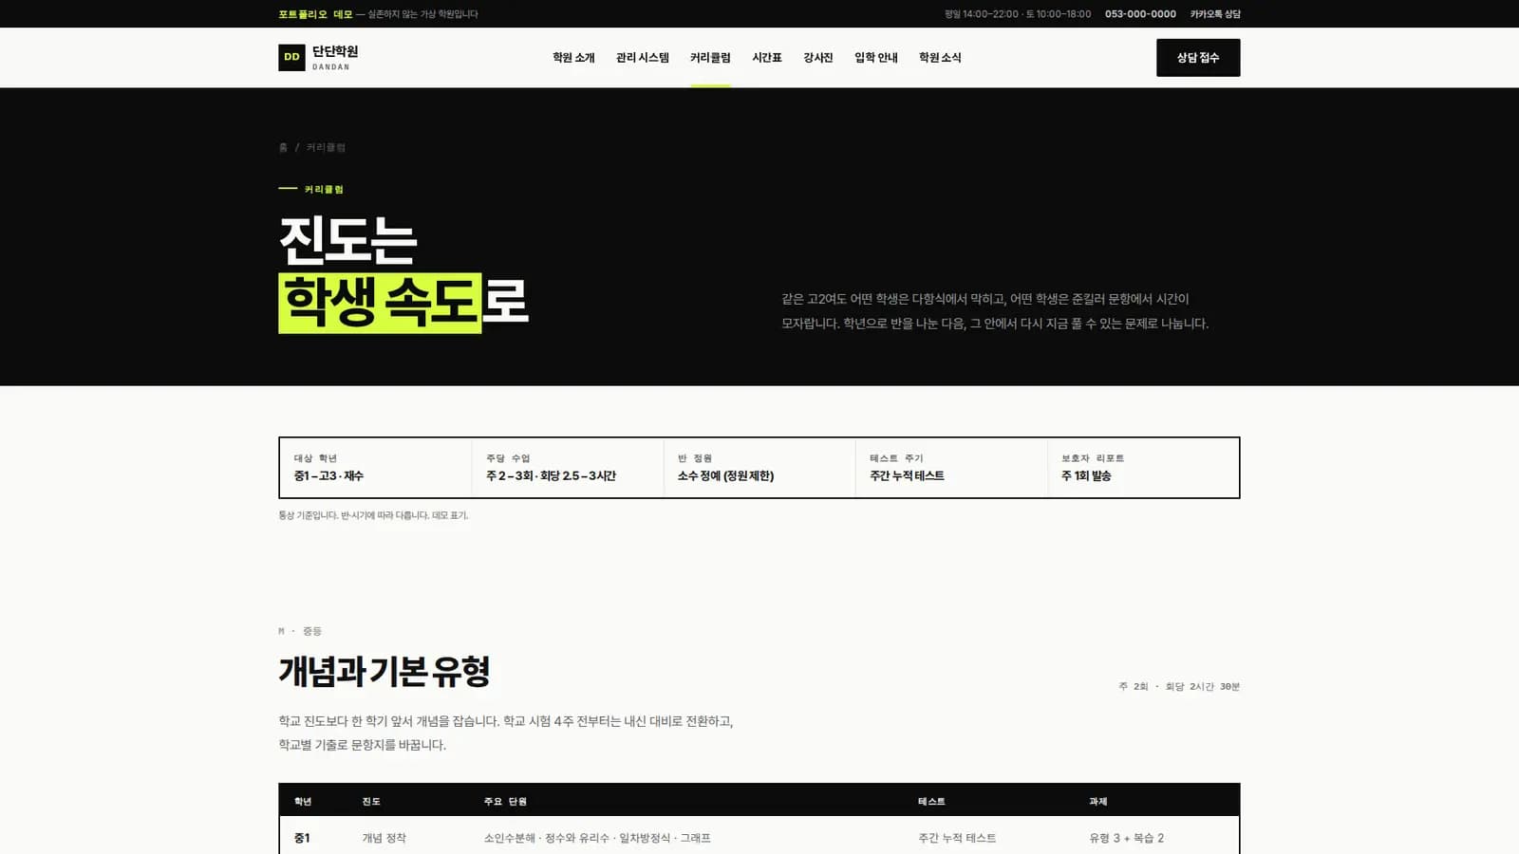The height and width of the screenshot is (854, 1519).
Task: Click the 주간 누적 테스트 summary value
Action: (907, 475)
